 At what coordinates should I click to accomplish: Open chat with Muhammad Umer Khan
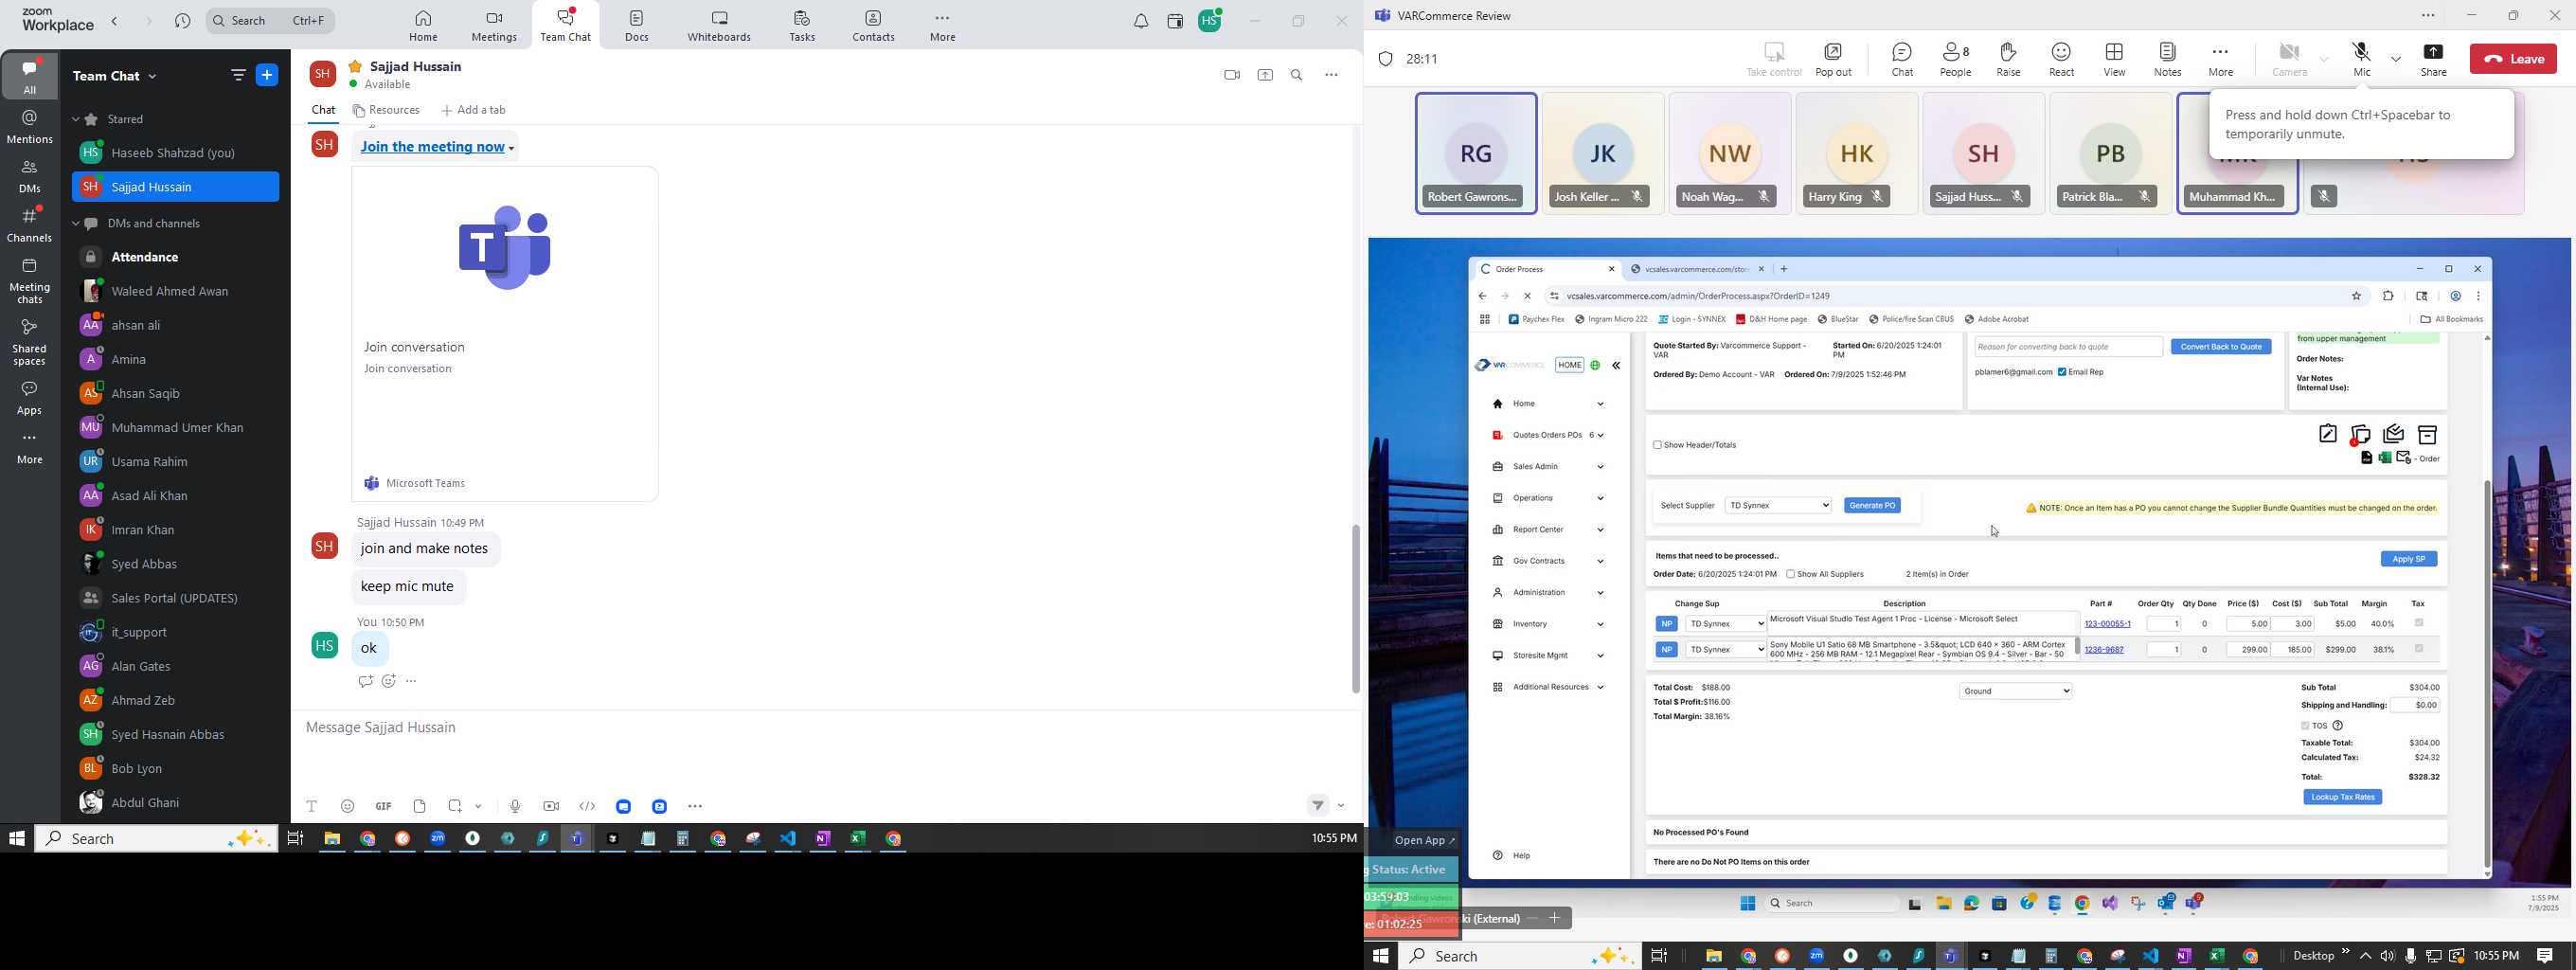[176, 428]
